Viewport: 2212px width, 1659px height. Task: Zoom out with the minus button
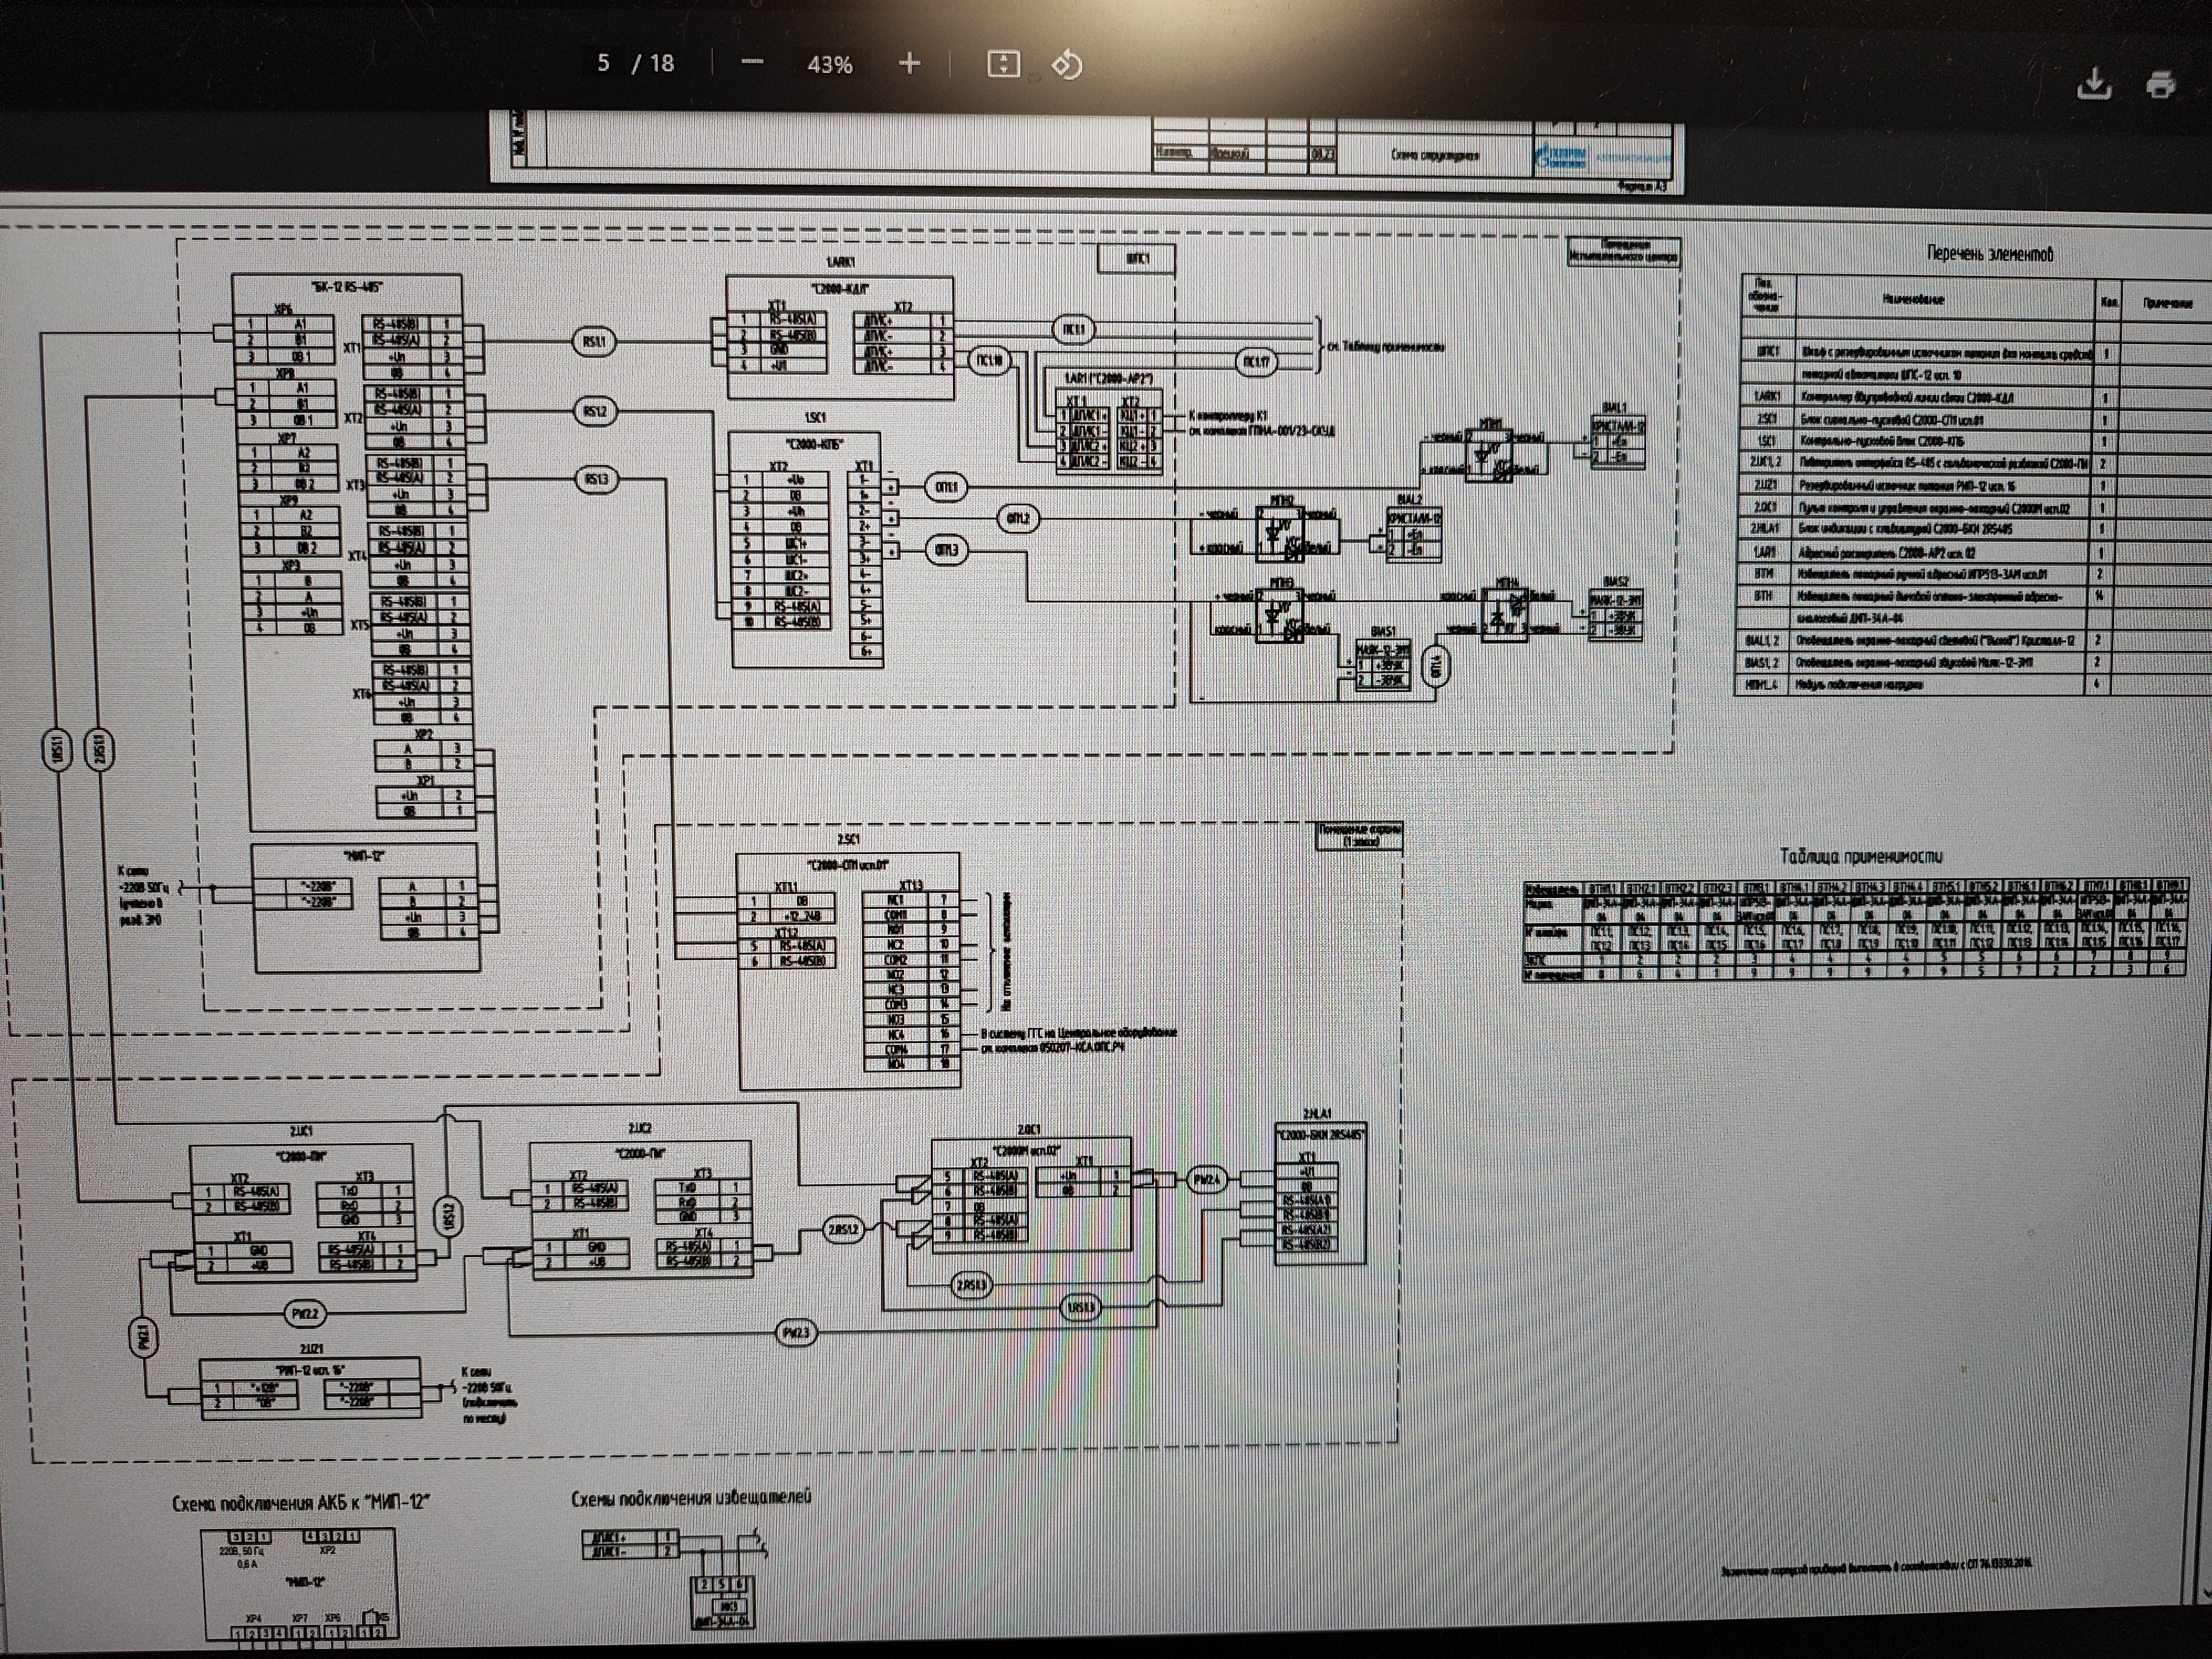click(x=752, y=63)
